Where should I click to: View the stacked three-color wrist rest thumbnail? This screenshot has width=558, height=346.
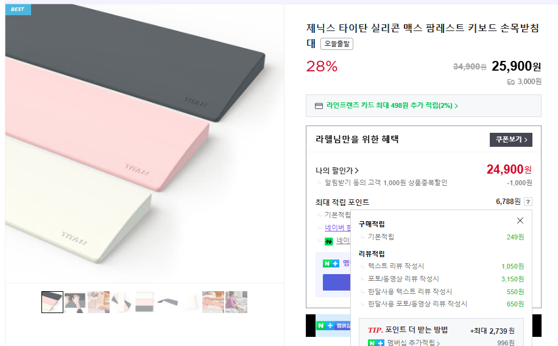point(144,302)
